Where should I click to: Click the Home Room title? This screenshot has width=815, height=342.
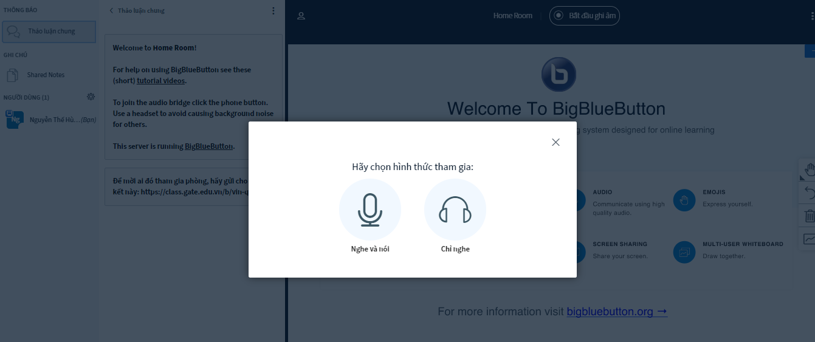[x=512, y=16]
